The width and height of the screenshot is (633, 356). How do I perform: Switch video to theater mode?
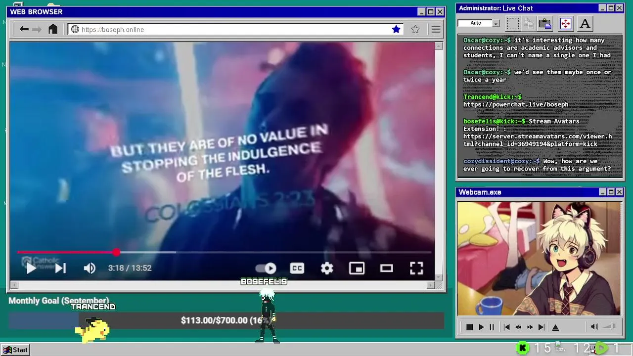(x=386, y=268)
